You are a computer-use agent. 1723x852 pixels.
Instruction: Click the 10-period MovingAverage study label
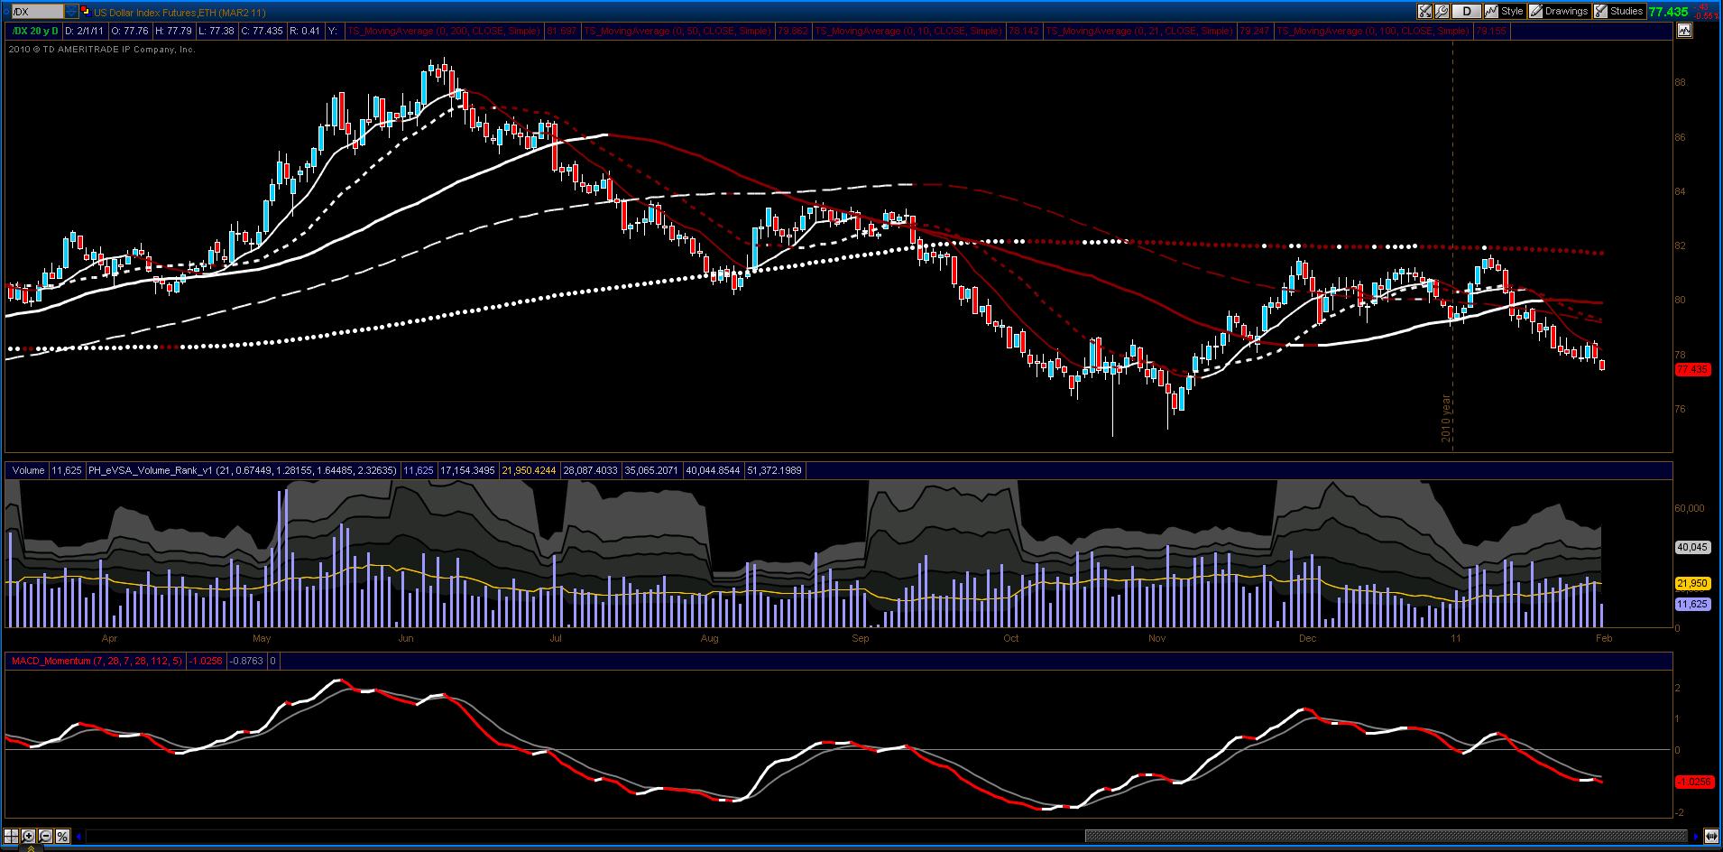[908, 31]
